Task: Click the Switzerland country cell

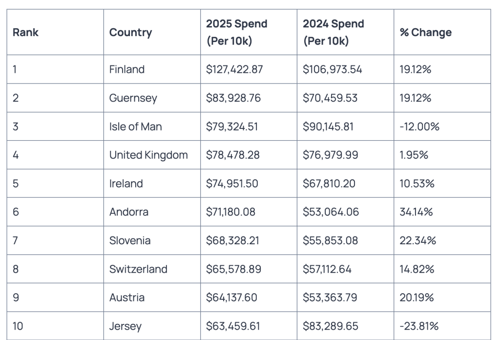Action: click(x=138, y=269)
